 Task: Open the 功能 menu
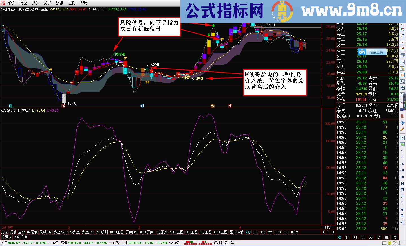tap(23, 3)
